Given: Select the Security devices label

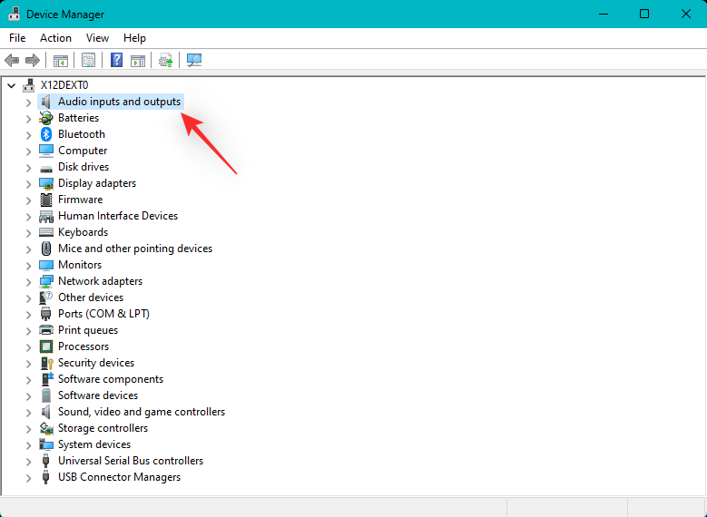Looking at the screenshot, I should pyautogui.click(x=96, y=363).
